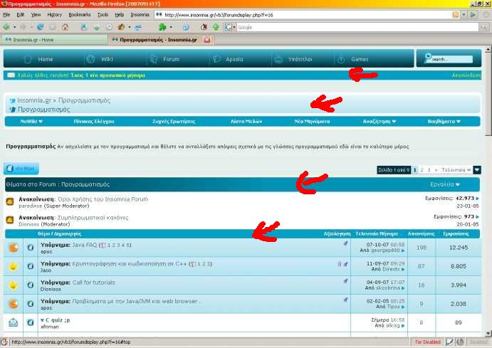Expand the Βοηθήματα dropdown menu
Viewport: 492px width, 348px height.
[x=459, y=122]
